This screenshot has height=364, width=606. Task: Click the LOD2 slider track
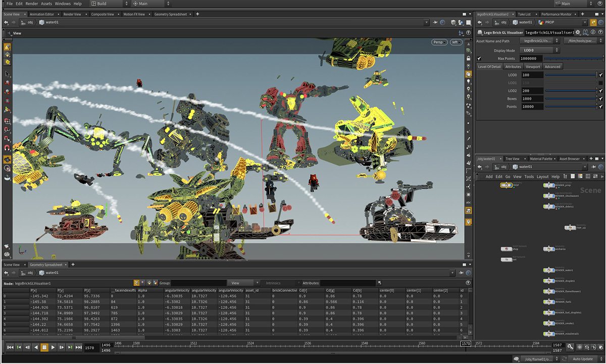[571, 91]
